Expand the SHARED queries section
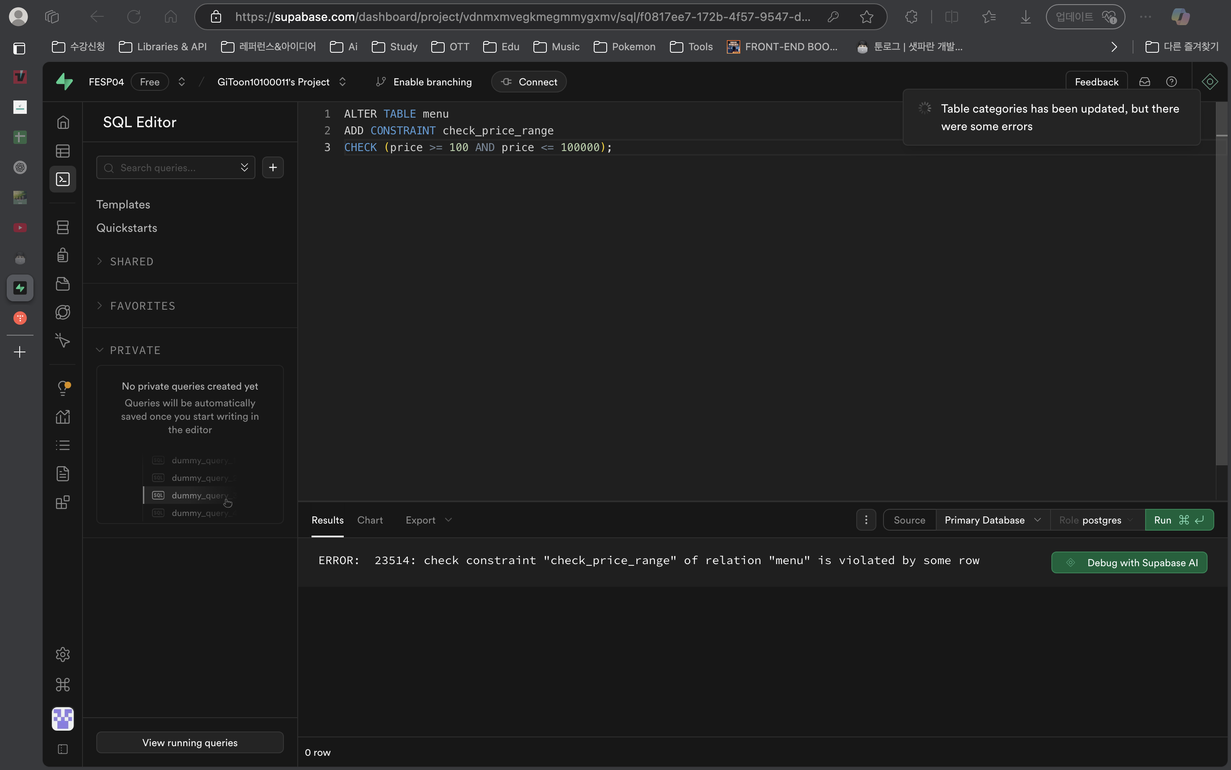This screenshot has width=1231, height=770. pos(125,261)
